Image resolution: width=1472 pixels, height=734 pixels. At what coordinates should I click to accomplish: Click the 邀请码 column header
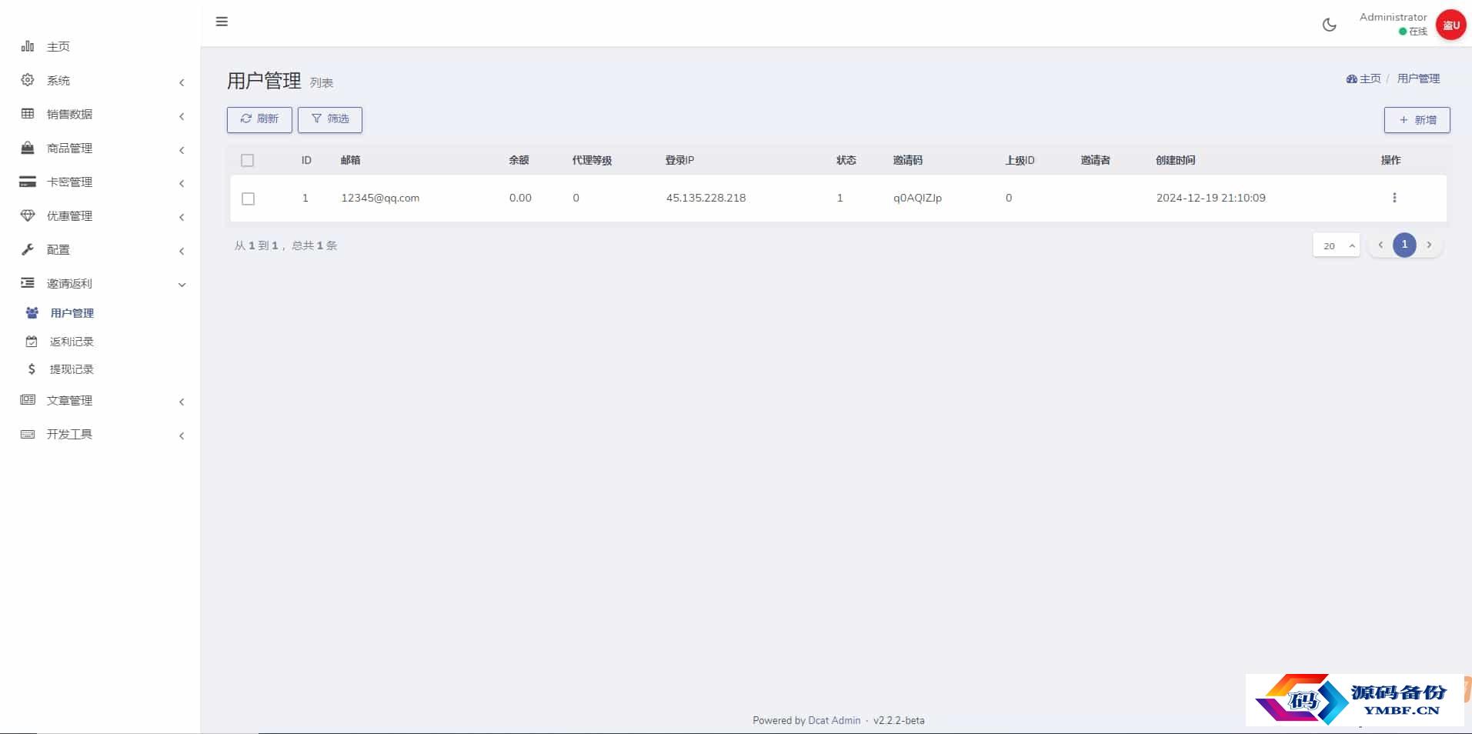pyautogui.click(x=907, y=160)
